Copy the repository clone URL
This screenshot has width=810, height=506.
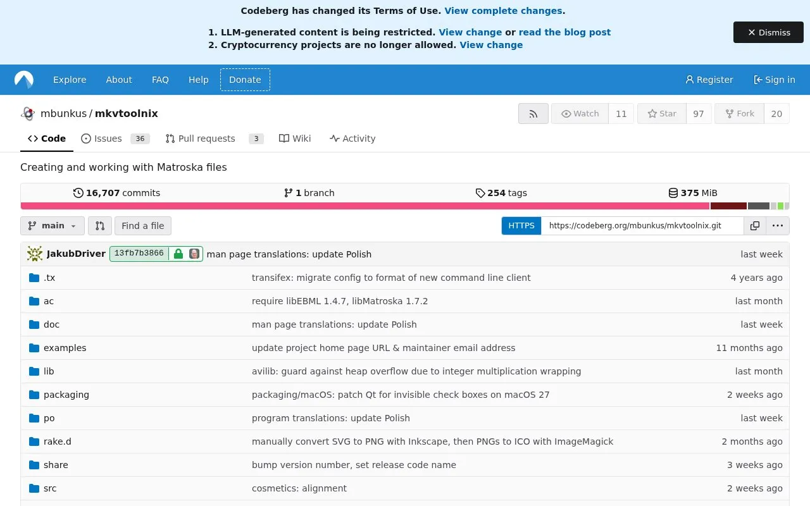tap(755, 226)
